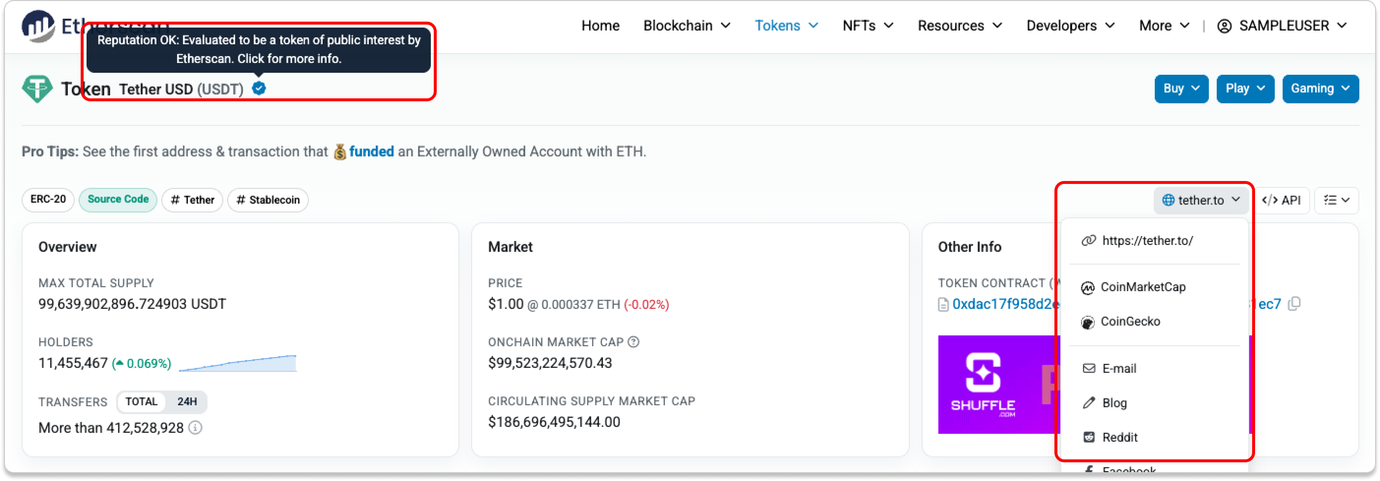Screen dimensions: 1380x481
Task: Click the API button
Action: 1282,200
